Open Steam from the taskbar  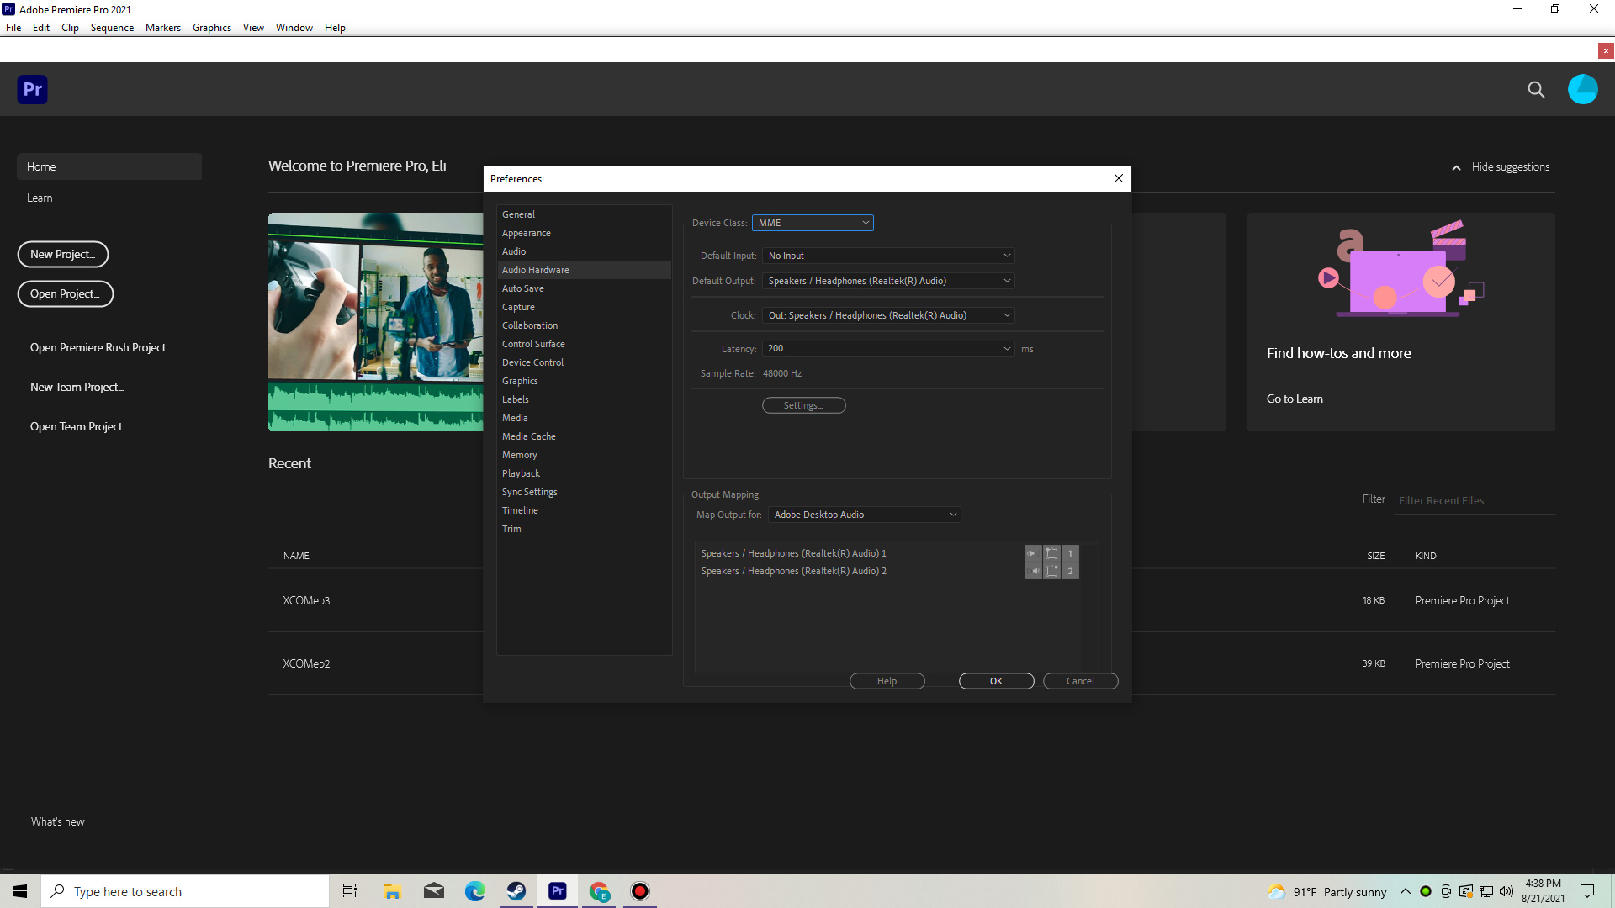[516, 890]
